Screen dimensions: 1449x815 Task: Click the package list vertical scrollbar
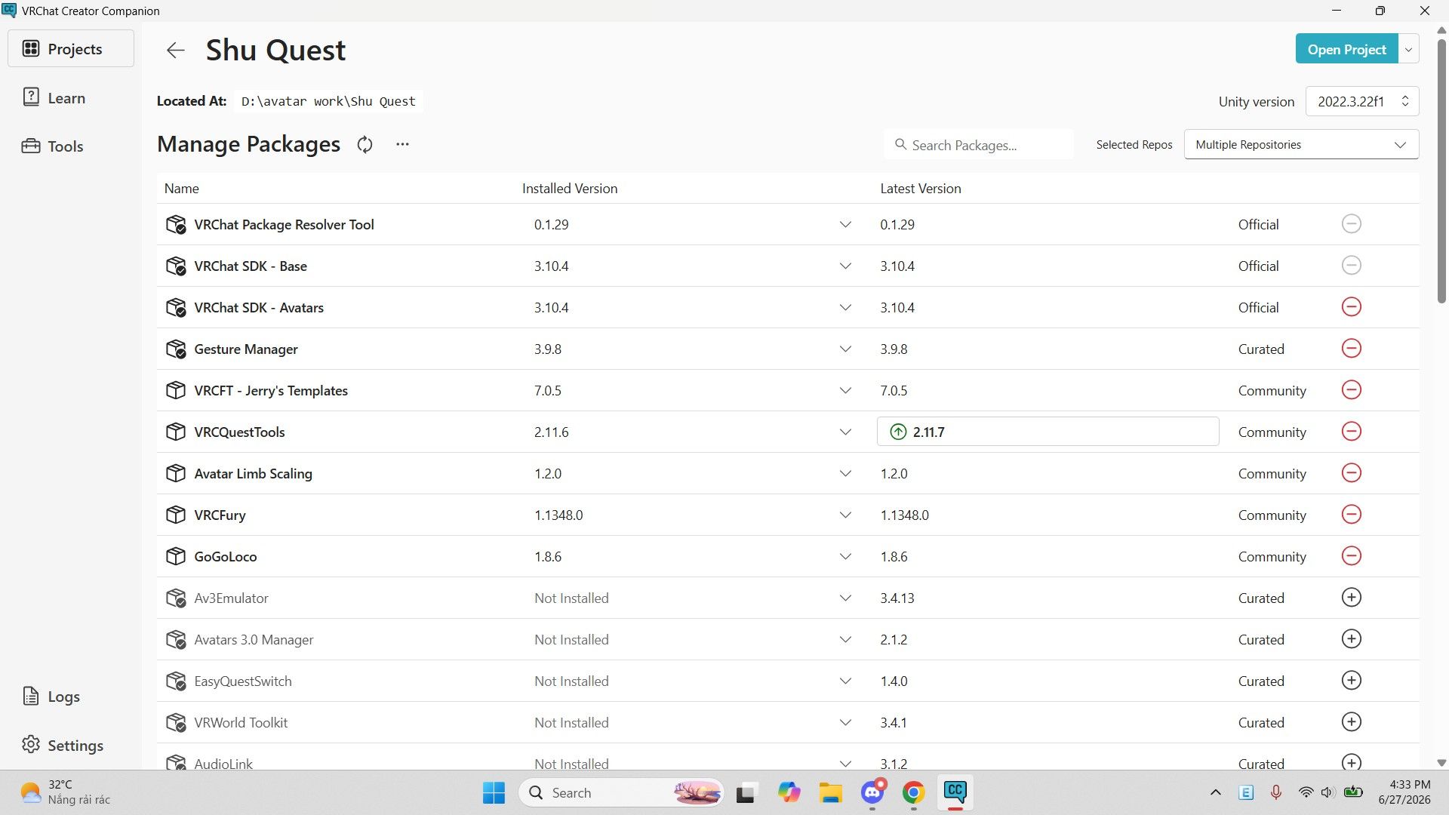[1441, 170]
